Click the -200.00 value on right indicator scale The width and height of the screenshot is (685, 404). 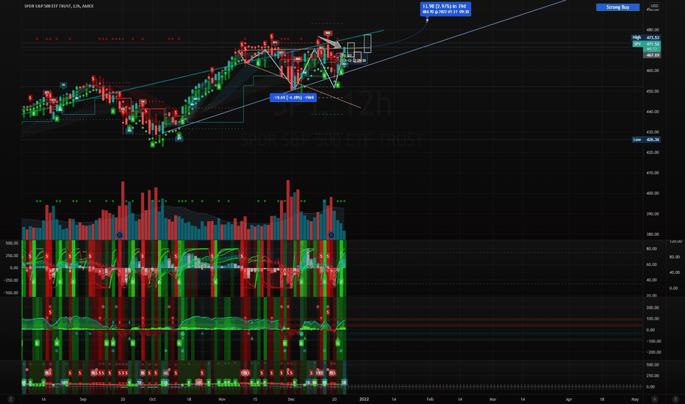tap(653, 352)
